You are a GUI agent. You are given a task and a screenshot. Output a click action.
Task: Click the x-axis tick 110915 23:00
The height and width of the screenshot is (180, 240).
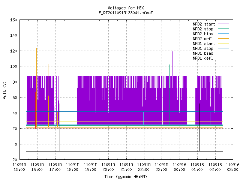(162, 167)
